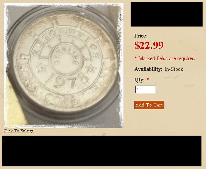Click the Marked fields are required notice
206x169 pixels.
[x=165, y=58]
